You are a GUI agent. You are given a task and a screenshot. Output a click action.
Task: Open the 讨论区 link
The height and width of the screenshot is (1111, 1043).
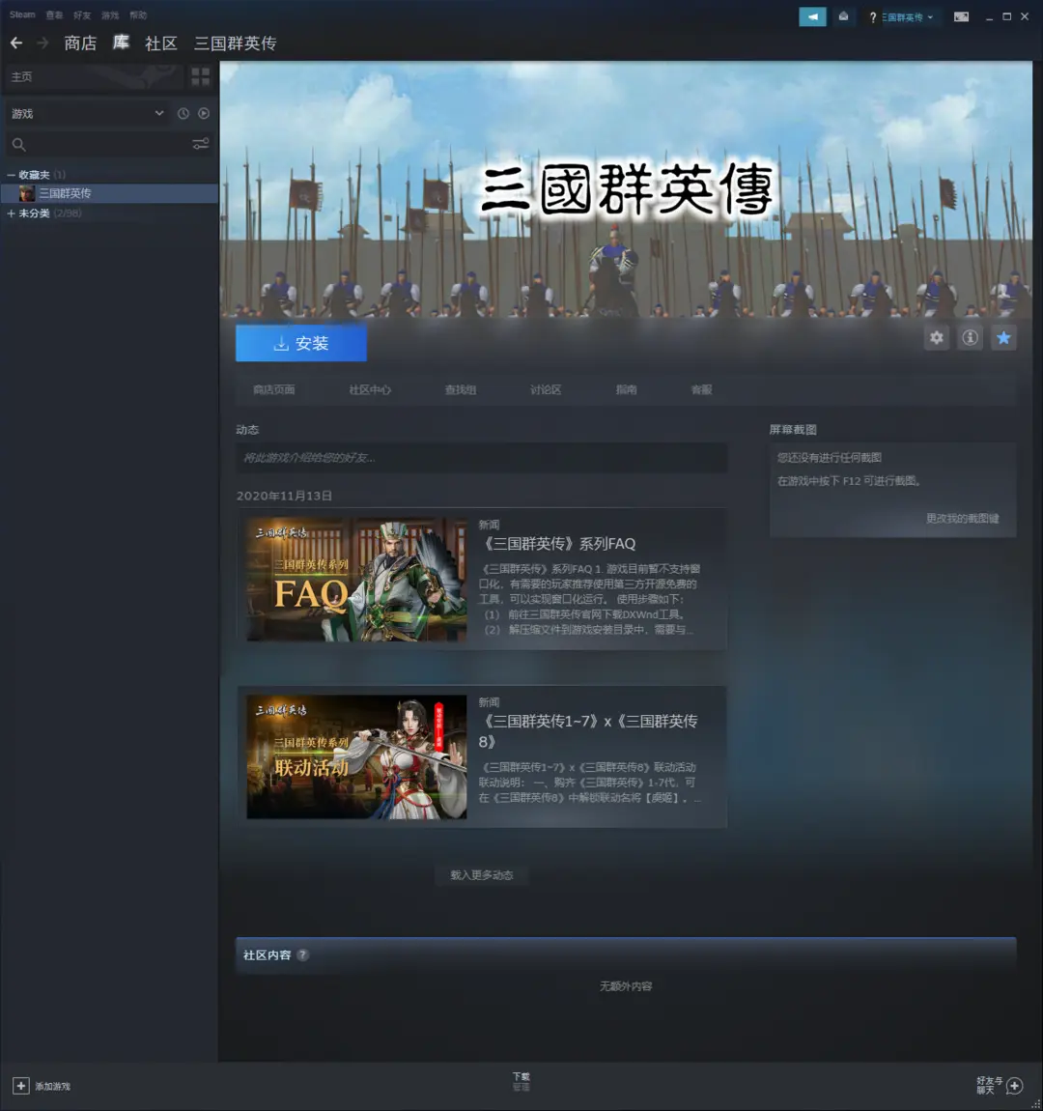point(546,389)
